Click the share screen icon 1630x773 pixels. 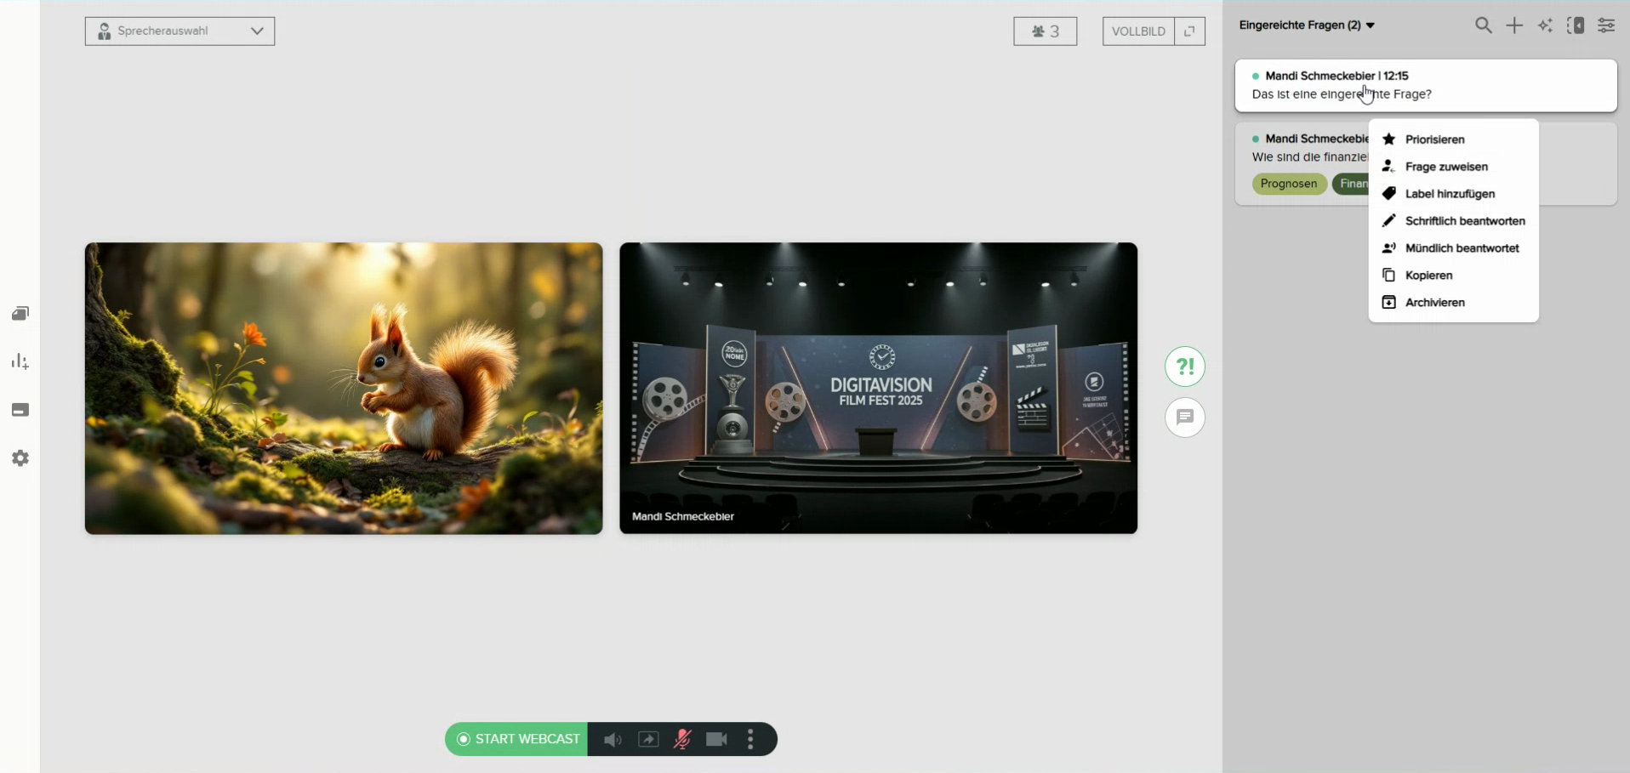pos(648,740)
